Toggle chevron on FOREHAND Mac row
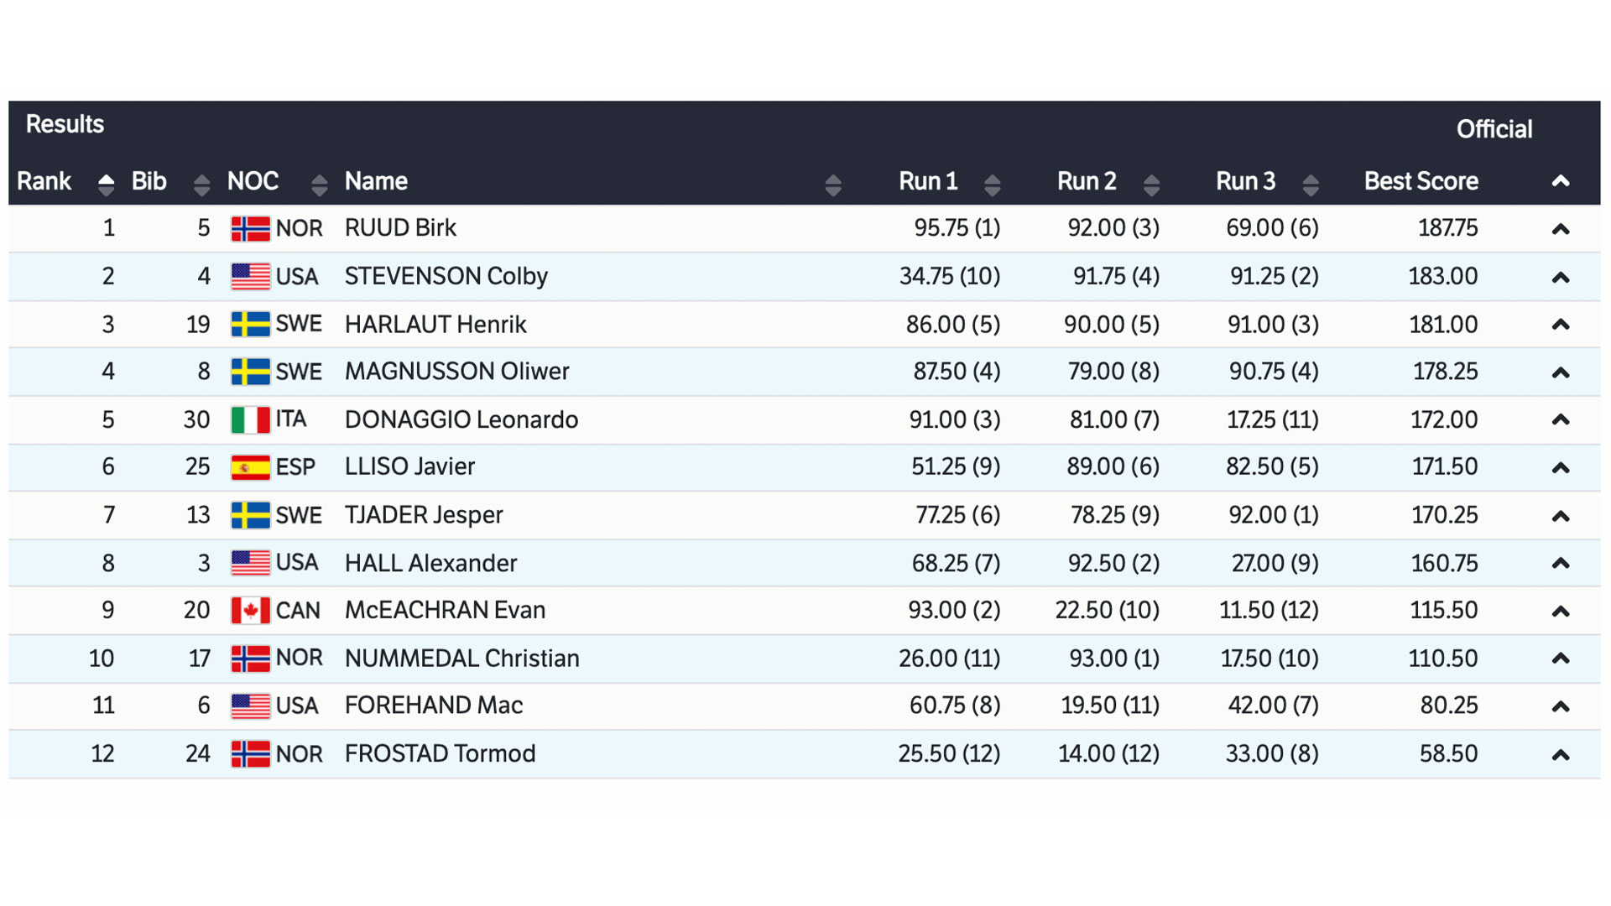 tap(1561, 706)
